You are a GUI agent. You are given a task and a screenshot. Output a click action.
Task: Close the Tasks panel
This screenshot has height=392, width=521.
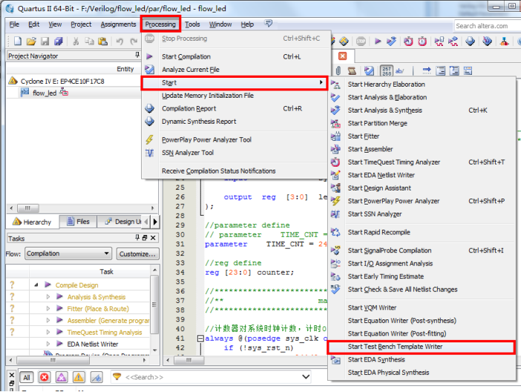(x=153, y=238)
